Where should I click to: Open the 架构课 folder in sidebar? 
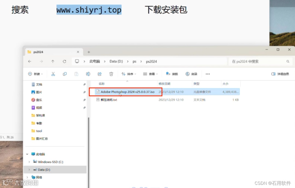[40, 115]
